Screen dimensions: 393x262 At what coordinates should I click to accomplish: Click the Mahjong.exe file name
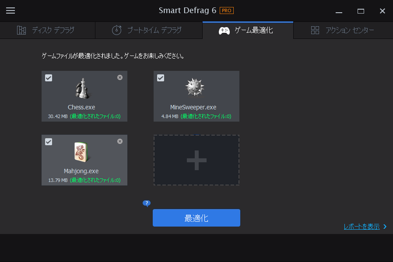pos(81,171)
